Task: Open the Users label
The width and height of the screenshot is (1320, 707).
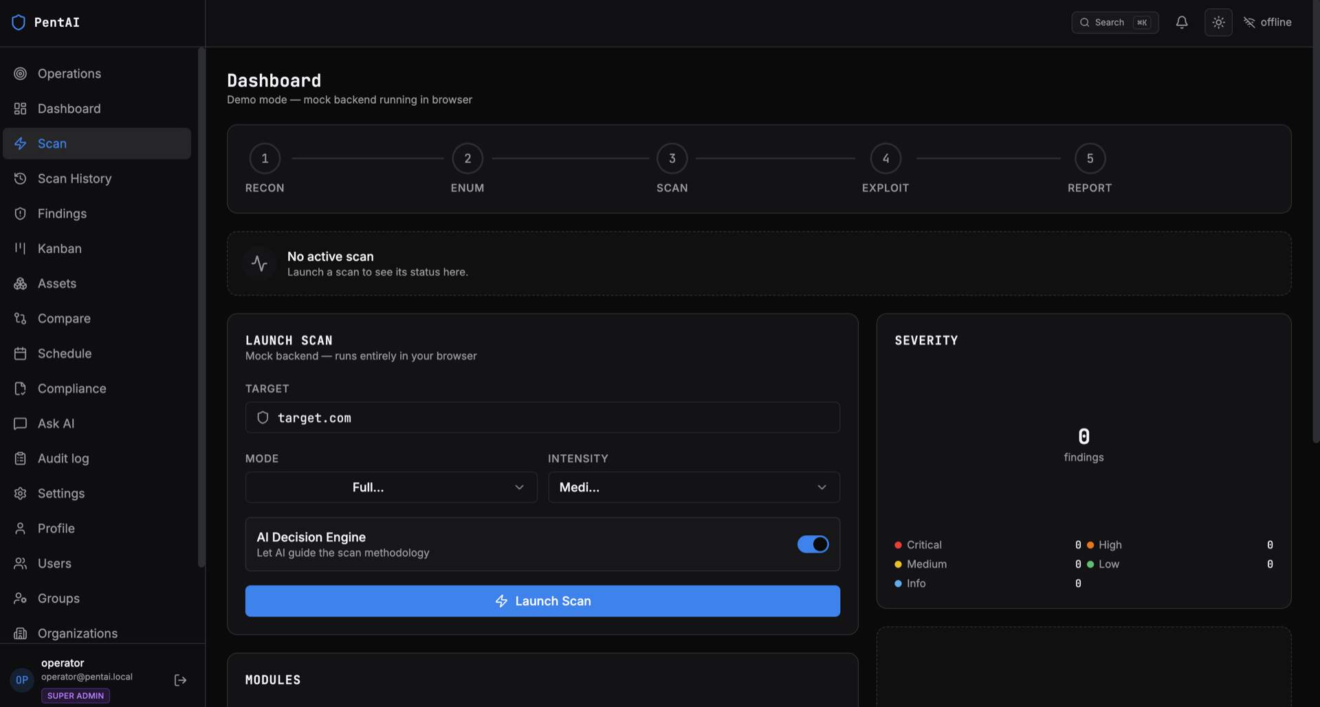Action: (x=54, y=563)
